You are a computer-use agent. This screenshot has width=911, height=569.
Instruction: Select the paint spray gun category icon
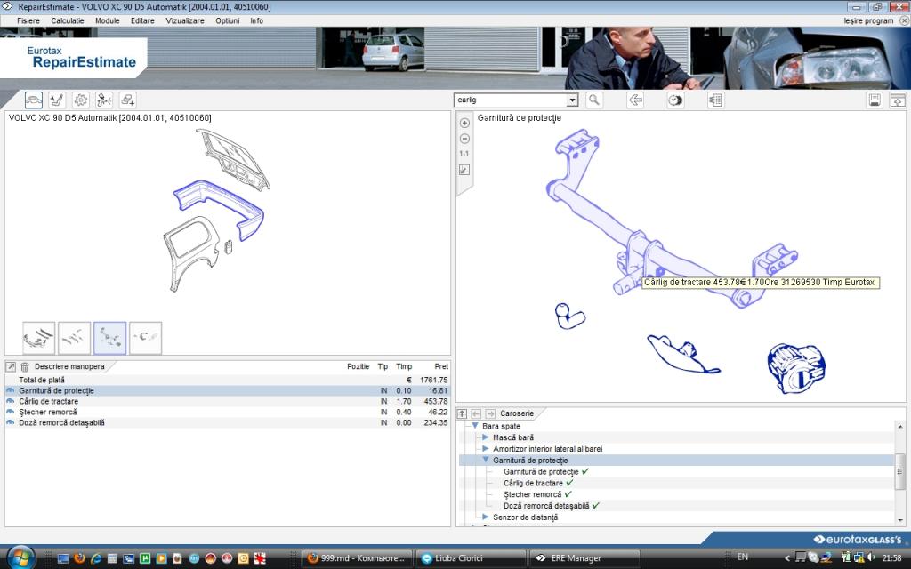point(104,100)
